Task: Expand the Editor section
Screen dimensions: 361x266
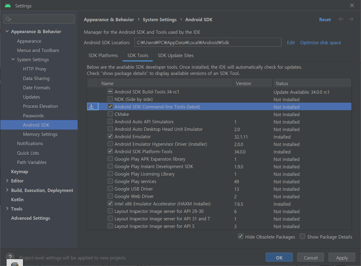Action: [x=7, y=181]
